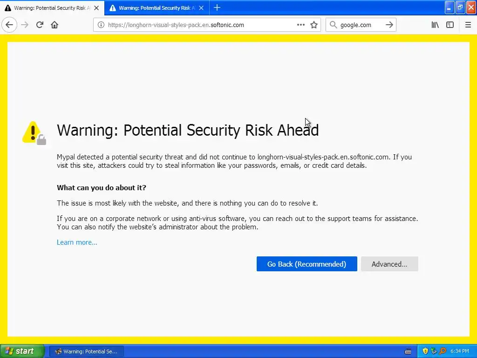
Task: Open the Library bookshelf icon
Action: click(435, 25)
